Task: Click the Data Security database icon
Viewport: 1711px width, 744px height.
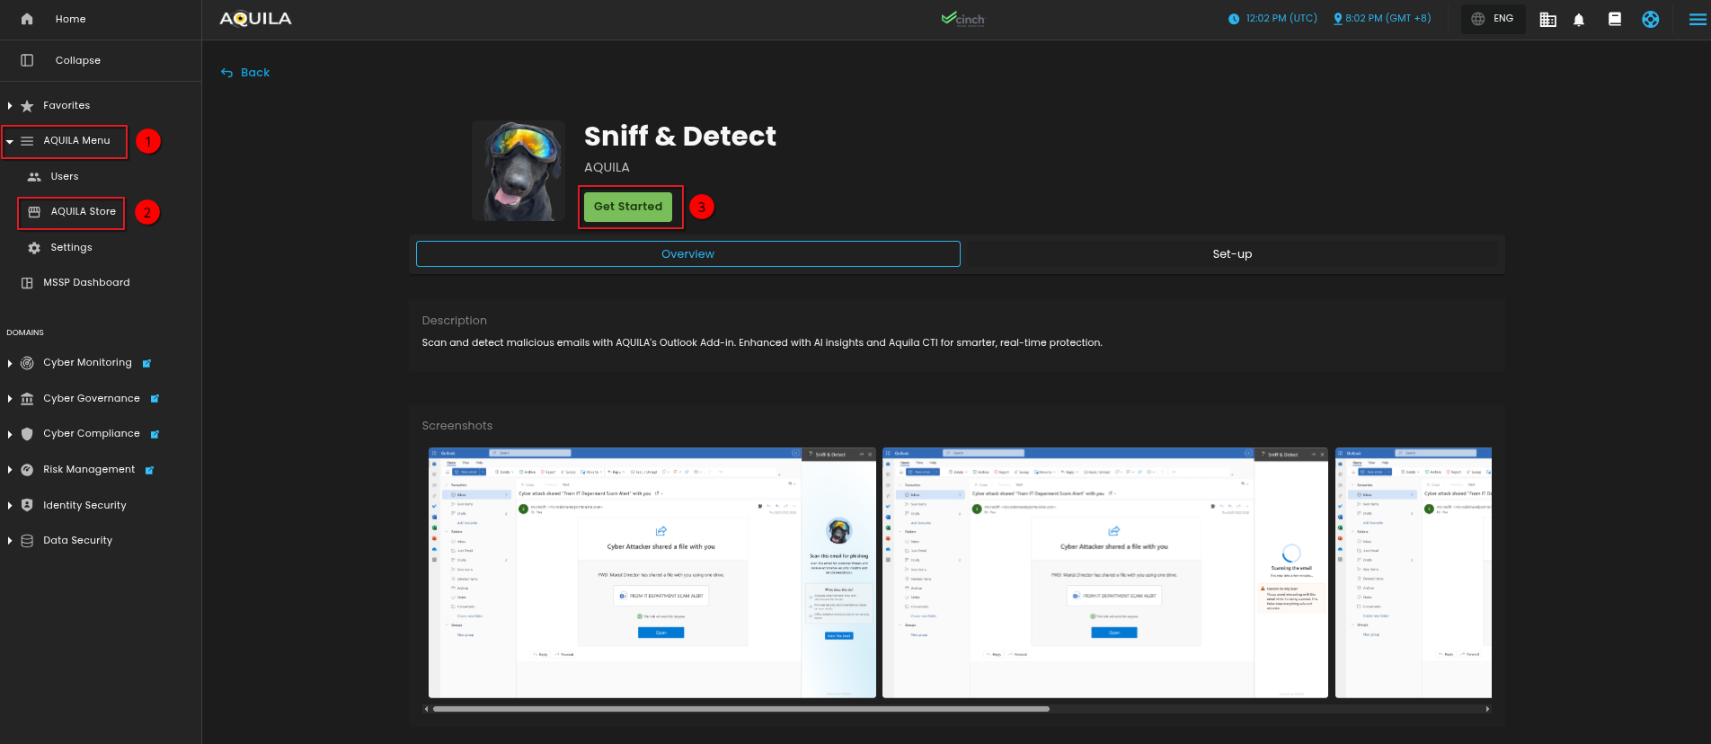Action: [27, 541]
